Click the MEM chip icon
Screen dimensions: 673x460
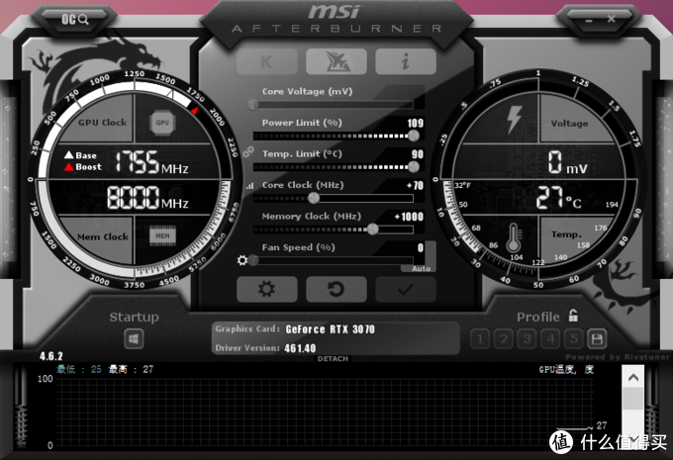[162, 235]
